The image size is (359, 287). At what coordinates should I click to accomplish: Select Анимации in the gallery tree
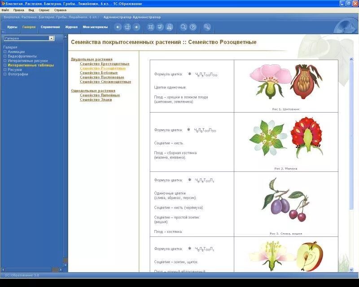point(16,52)
